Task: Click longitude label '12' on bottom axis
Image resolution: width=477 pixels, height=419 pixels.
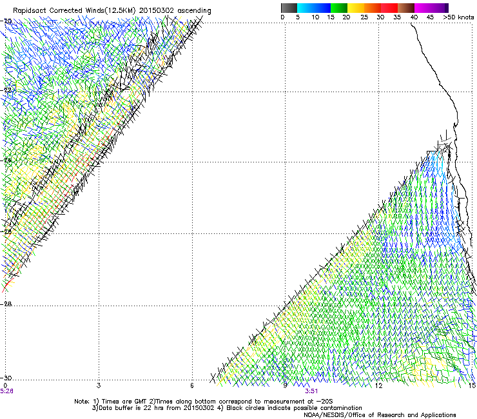Action: pyautogui.click(x=378, y=385)
